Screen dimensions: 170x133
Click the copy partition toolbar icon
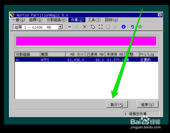pos(108,27)
